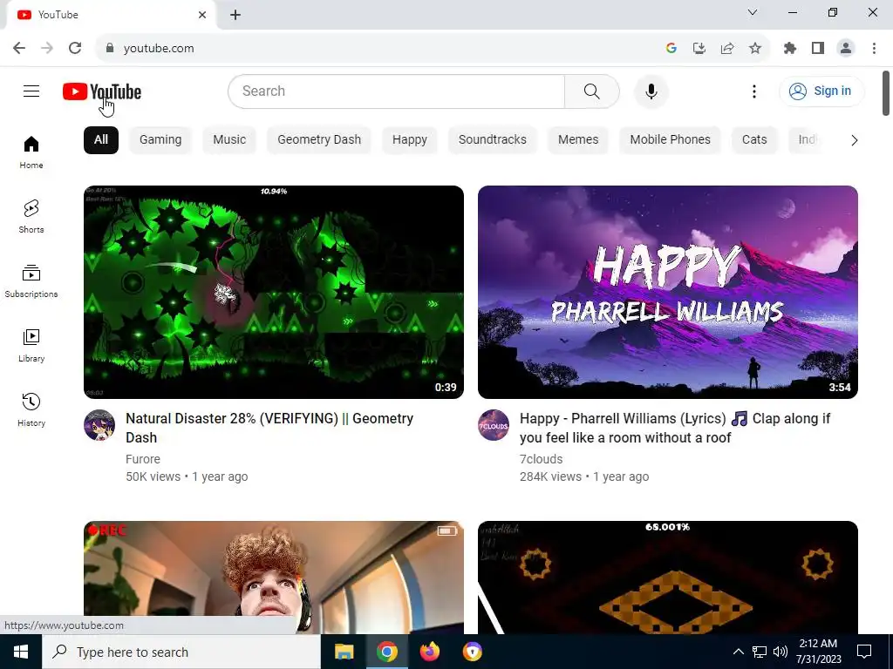Go to Home in sidebar
893x669 pixels.
tap(31, 152)
